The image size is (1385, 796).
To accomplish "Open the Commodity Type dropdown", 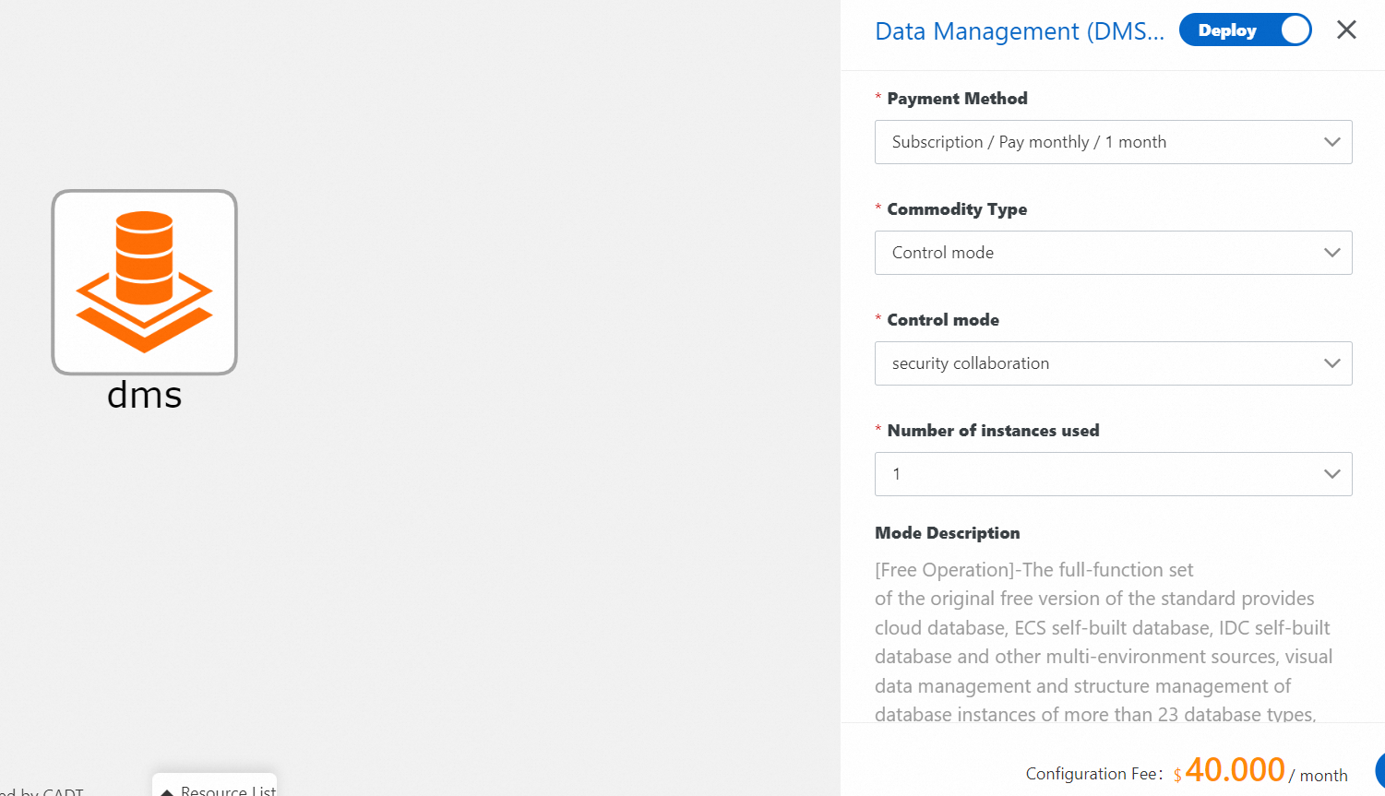I will [x=1113, y=253].
